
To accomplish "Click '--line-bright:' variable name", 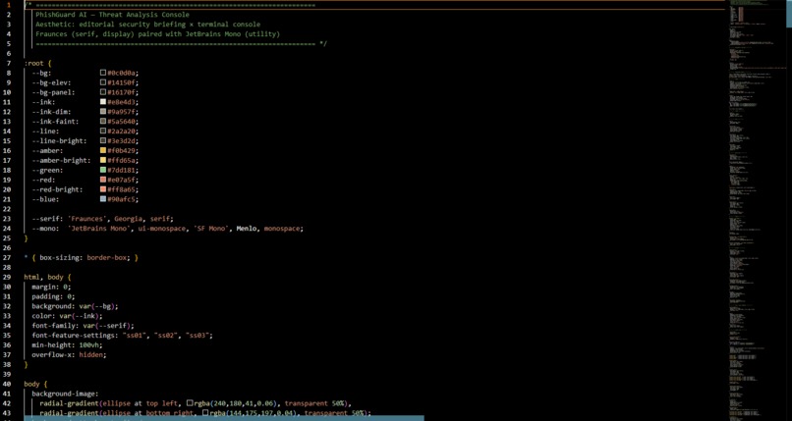I will pyautogui.click(x=60, y=140).
